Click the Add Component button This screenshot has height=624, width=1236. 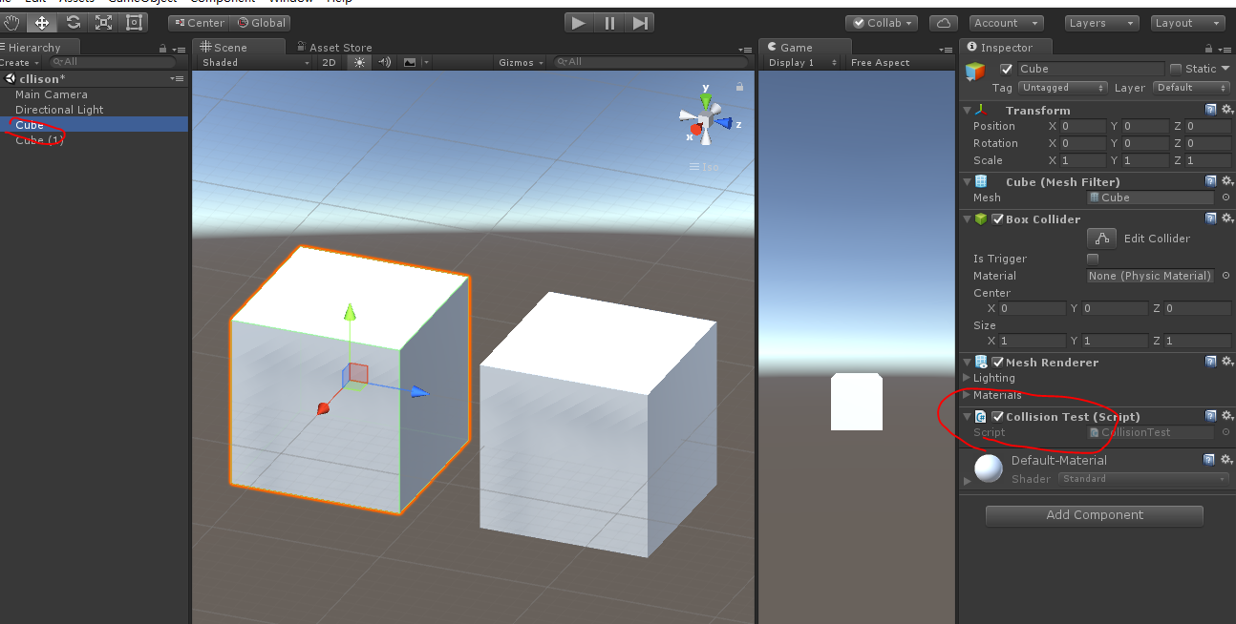(1094, 515)
